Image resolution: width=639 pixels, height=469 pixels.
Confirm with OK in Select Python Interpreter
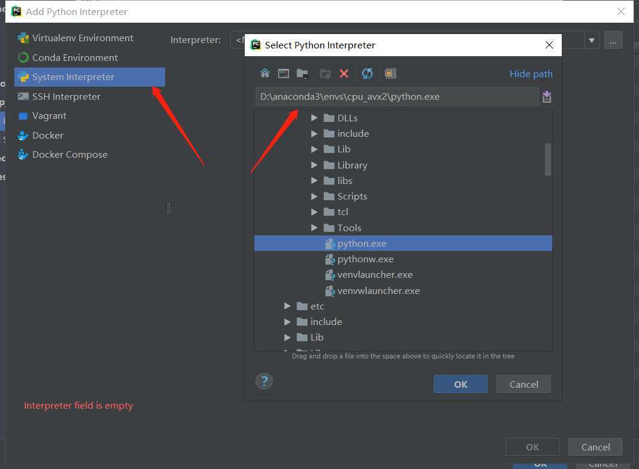(x=461, y=384)
